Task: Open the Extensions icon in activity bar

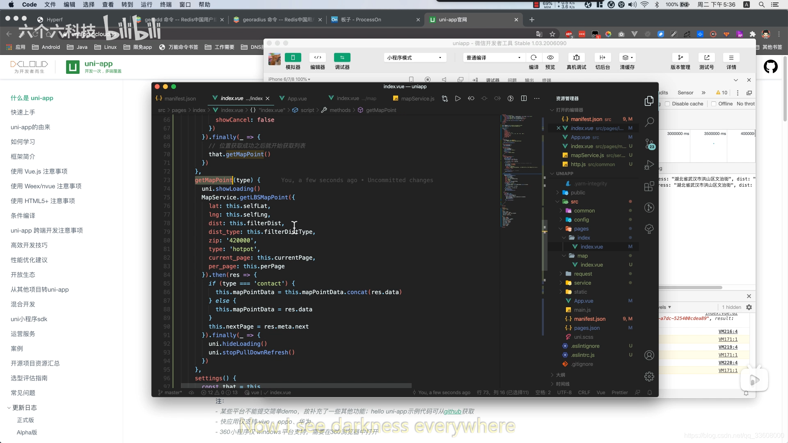Action: 649,186
